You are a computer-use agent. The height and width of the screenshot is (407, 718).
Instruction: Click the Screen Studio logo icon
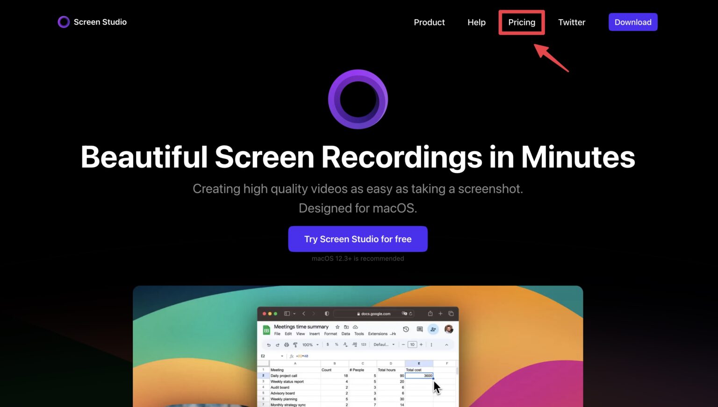(64, 22)
